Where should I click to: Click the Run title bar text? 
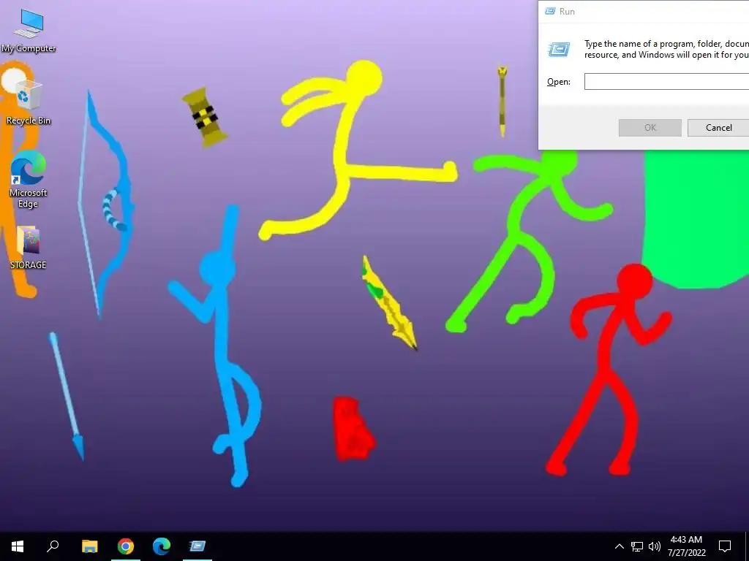point(567,12)
